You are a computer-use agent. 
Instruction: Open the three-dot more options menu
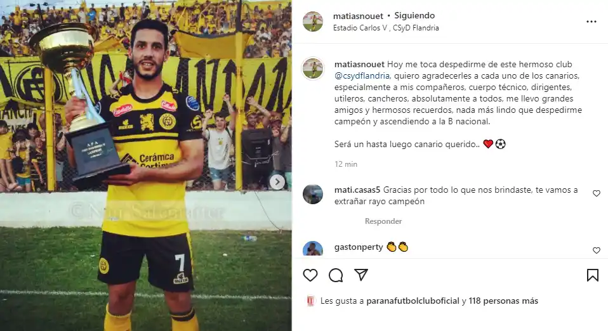coord(591,22)
